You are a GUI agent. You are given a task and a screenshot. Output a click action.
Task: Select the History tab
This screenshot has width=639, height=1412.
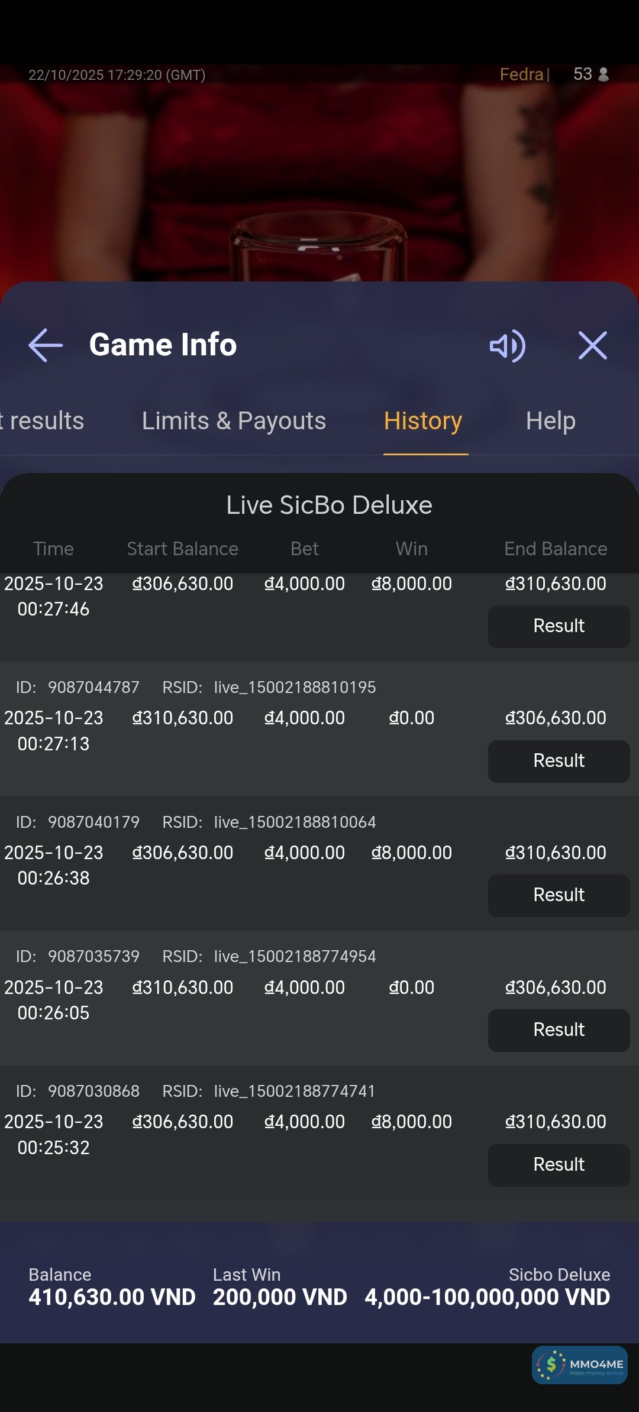coord(423,421)
